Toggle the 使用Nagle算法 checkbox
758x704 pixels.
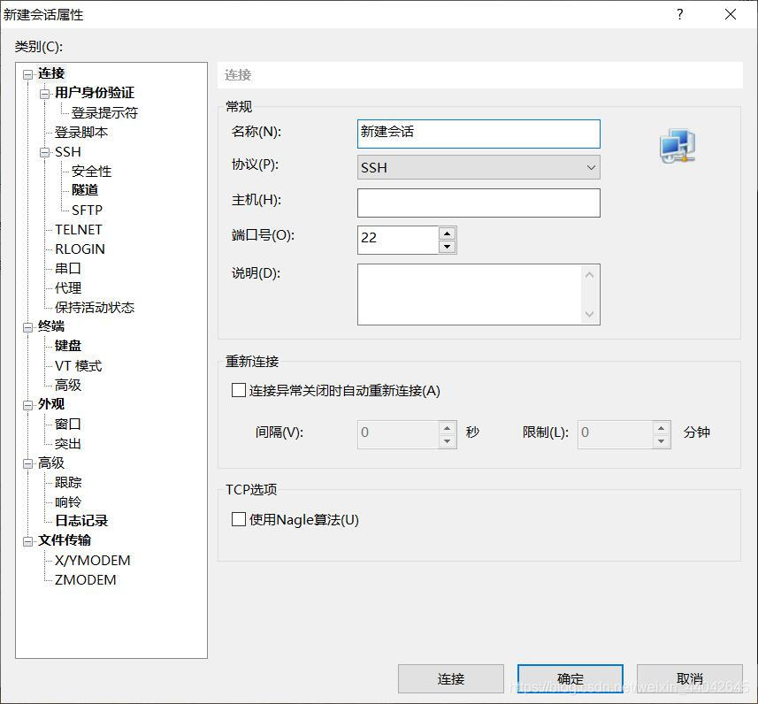[x=238, y=519]
